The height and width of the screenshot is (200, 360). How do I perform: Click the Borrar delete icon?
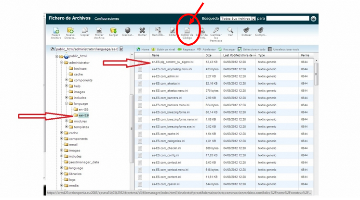142,30
